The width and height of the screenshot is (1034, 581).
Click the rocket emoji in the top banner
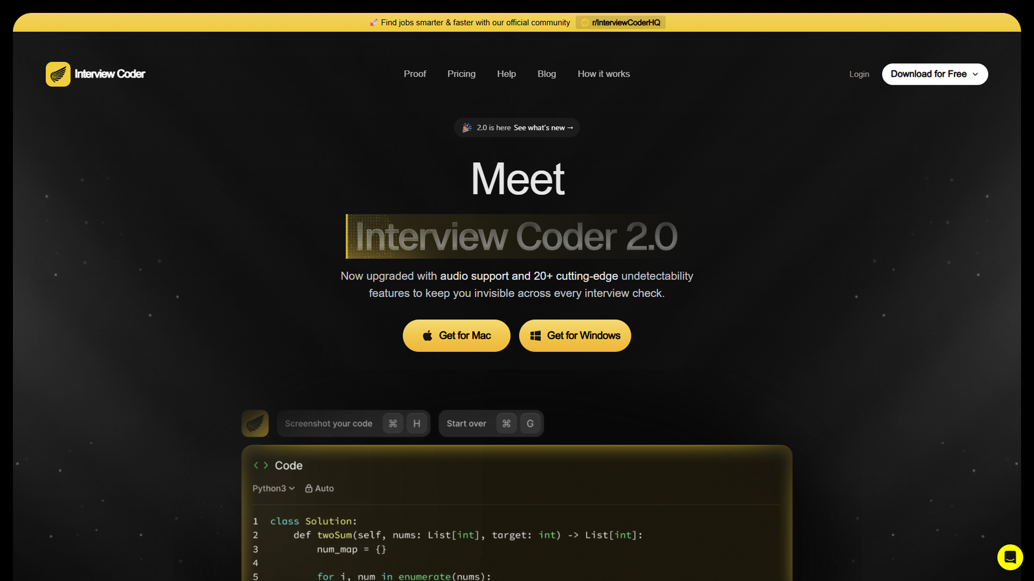[x=374, y=23]
